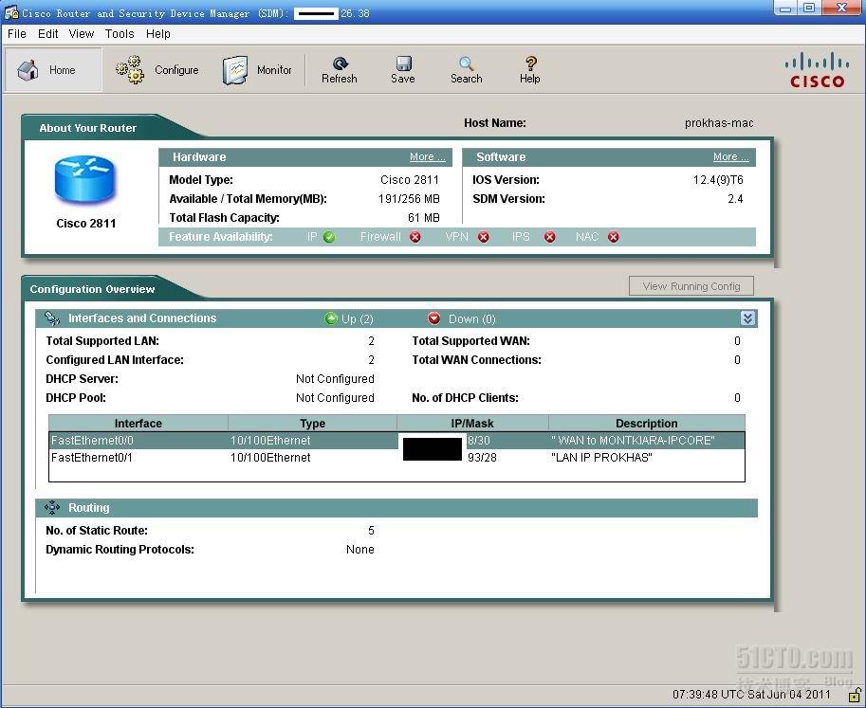Viewport: 866px width, 708px height.
Task: Click the IP feature green check icon
Action: 329,237
